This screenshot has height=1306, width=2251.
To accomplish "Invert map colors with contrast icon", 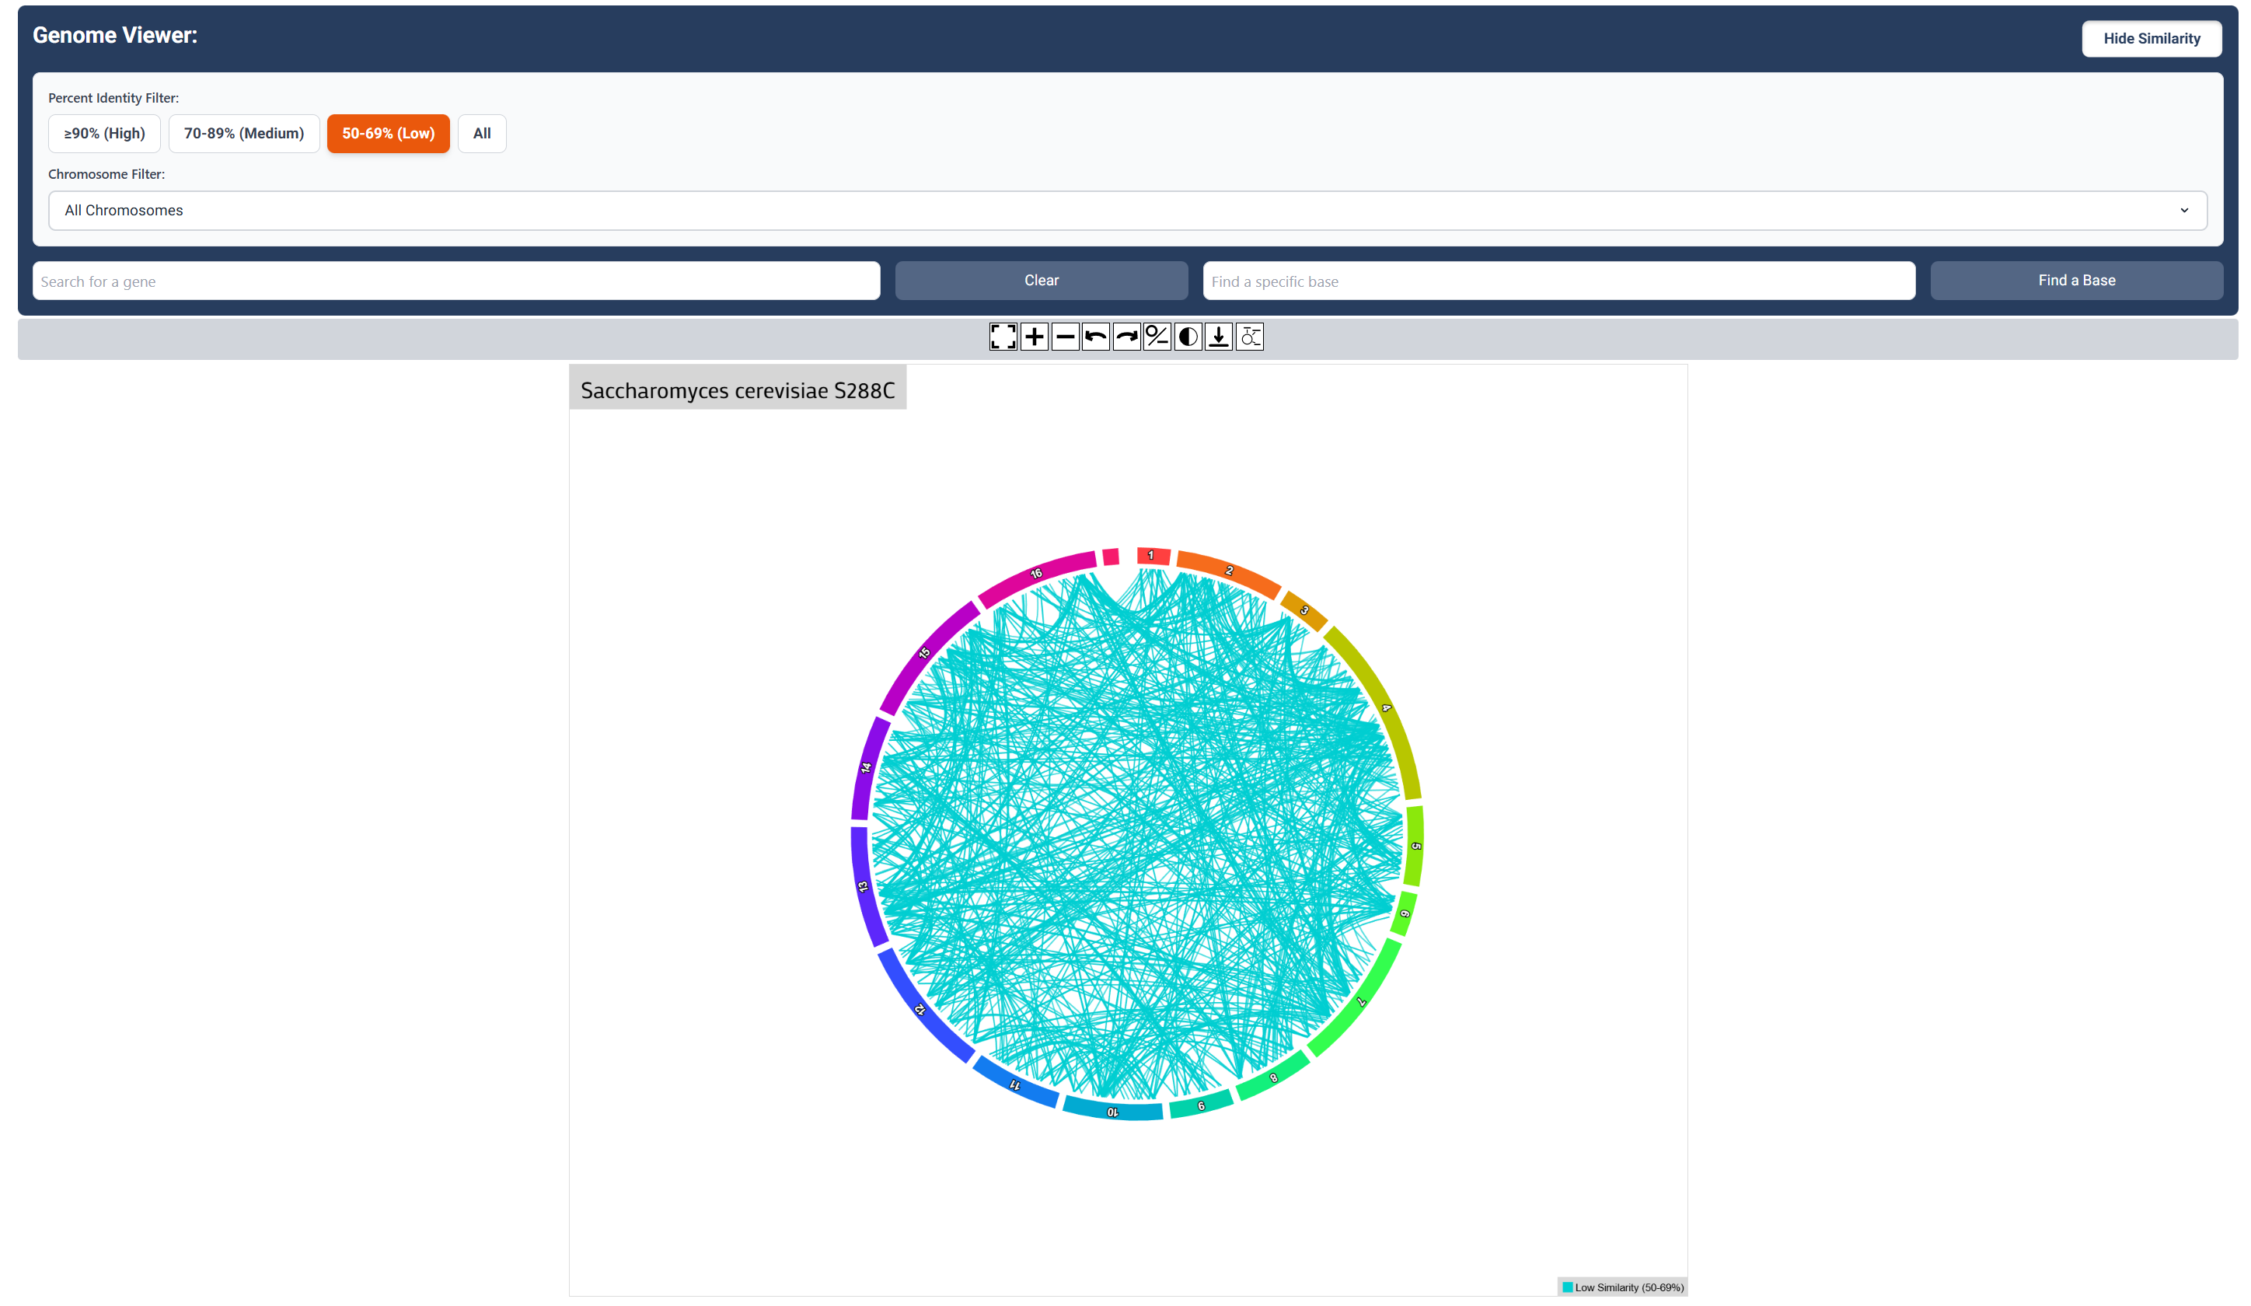I will 1188,337.
